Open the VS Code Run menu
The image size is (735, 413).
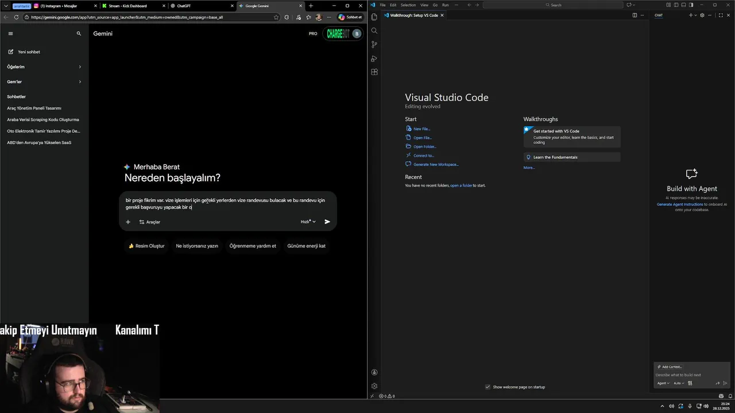445,5
